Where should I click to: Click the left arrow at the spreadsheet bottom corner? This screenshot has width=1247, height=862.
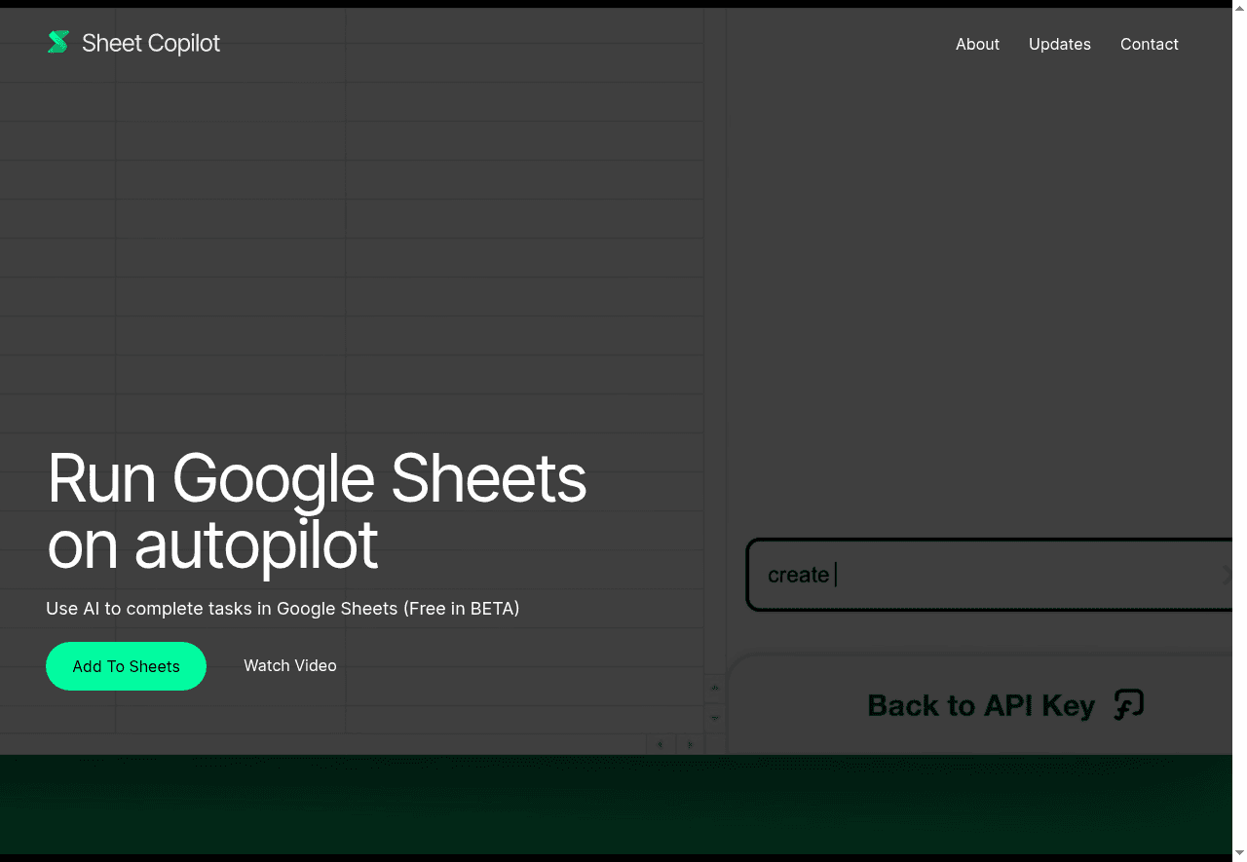(660, 743)
